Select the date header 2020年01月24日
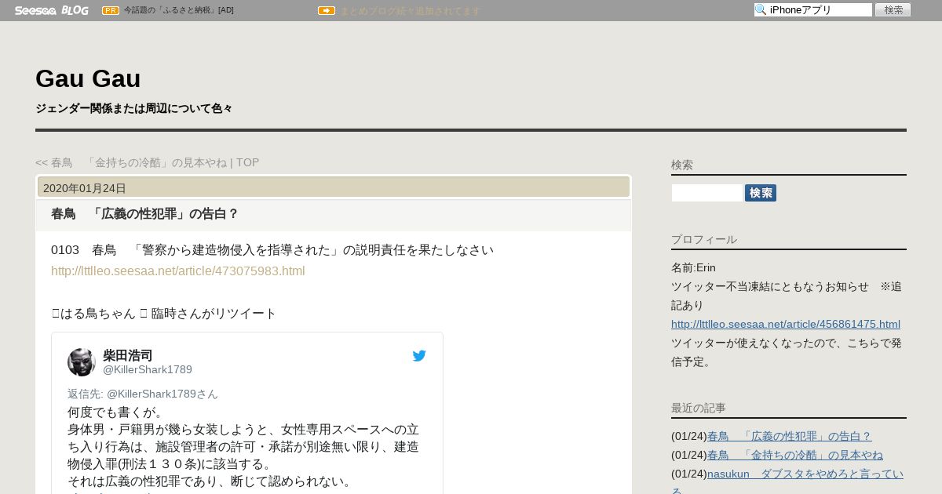Image resolution: width=942 pixels, height=494 pixels. pyautogui.click(x=85, y=188)
